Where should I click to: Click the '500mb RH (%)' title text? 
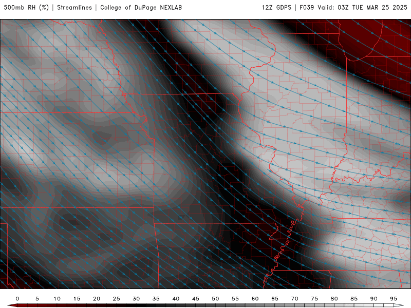26,7
